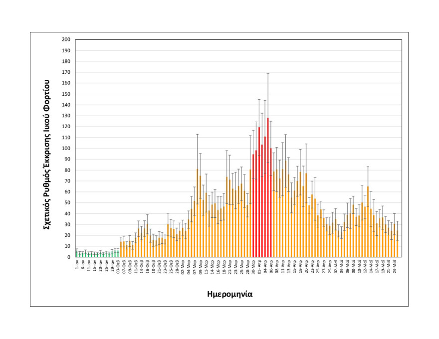Click the first green bar at 1-Ιαν

click(77, 254)
